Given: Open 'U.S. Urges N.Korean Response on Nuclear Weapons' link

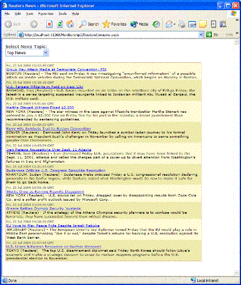Looking at the screenshot, I should coord(54,246).
